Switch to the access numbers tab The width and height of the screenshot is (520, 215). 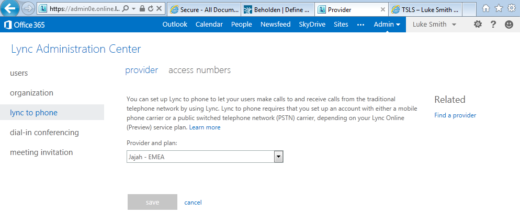(x=199, y=70)
